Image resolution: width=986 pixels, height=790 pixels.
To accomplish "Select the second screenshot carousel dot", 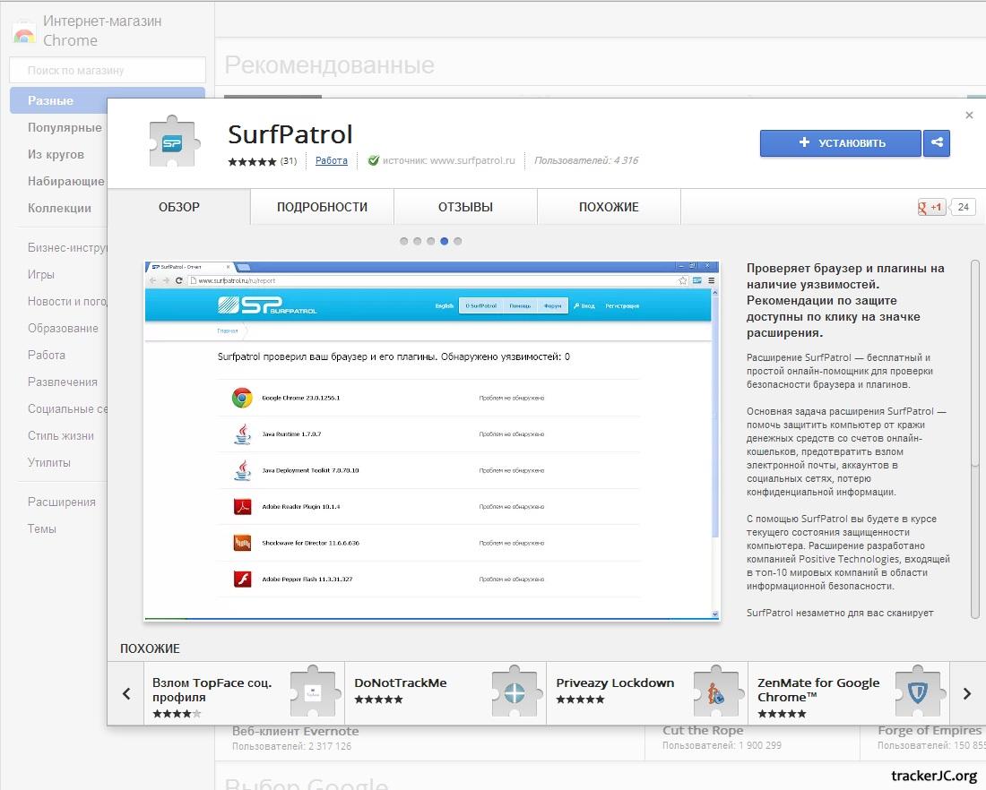I will 418,241.
